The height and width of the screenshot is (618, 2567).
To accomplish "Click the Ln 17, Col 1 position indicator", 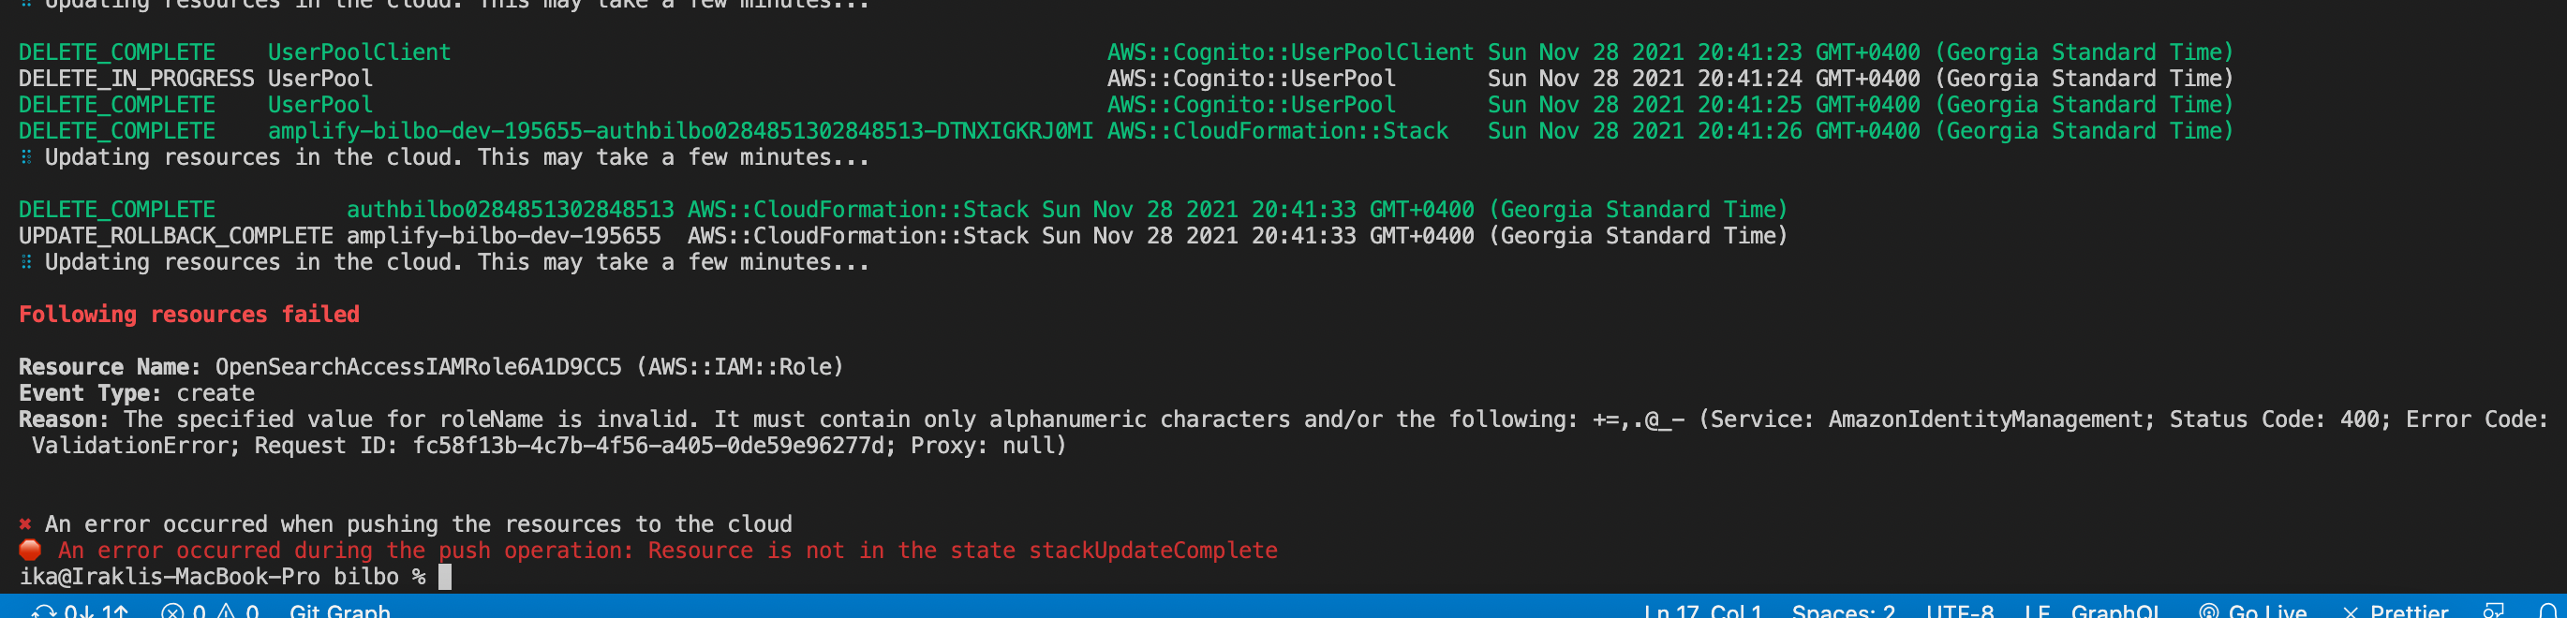I will [x=1703, y=610].
